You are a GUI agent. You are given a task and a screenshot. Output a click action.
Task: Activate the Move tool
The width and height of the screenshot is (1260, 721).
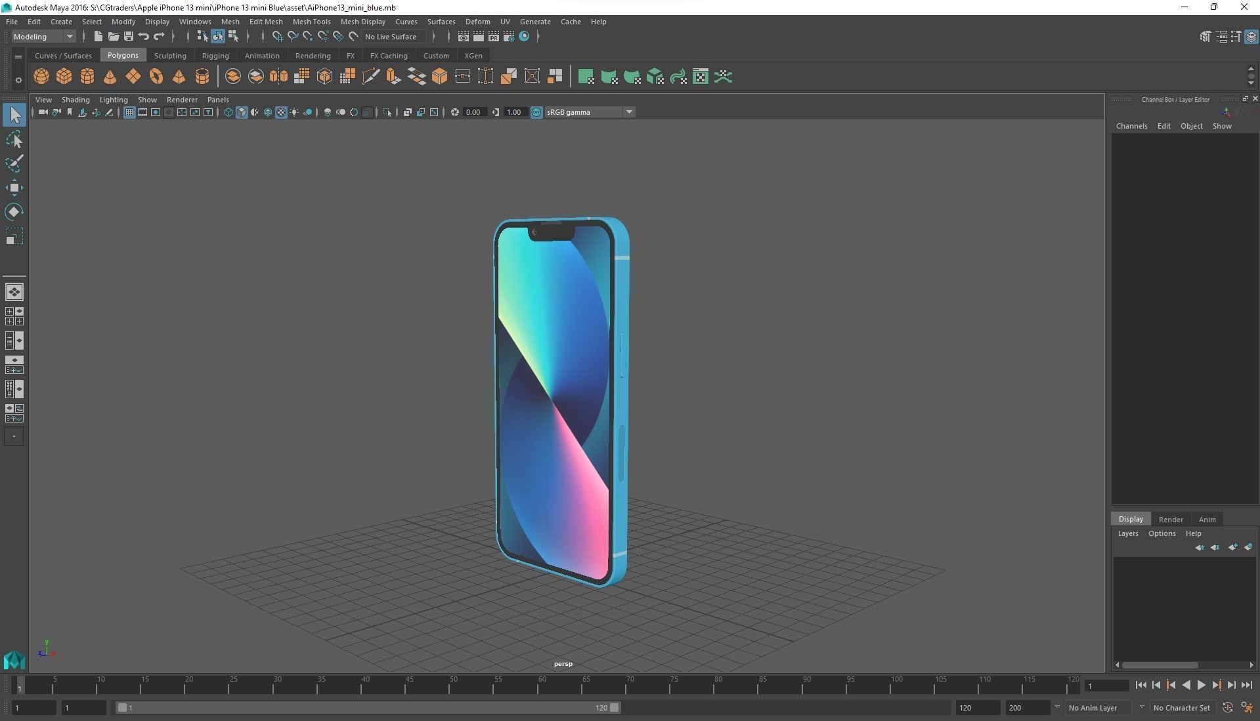(x=14, y=188)
